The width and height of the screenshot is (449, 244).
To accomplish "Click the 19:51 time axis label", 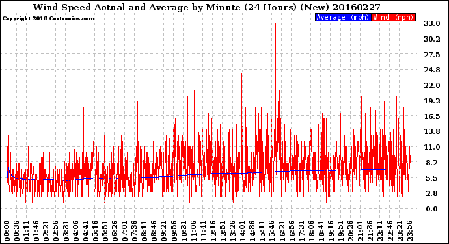I will (x=341, y=231).
